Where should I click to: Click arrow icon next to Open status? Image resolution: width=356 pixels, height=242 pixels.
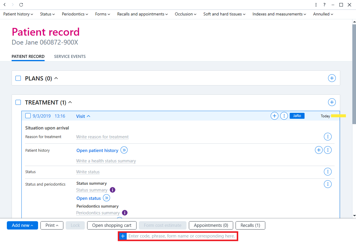pyautogui.click(x=106, y=198)
